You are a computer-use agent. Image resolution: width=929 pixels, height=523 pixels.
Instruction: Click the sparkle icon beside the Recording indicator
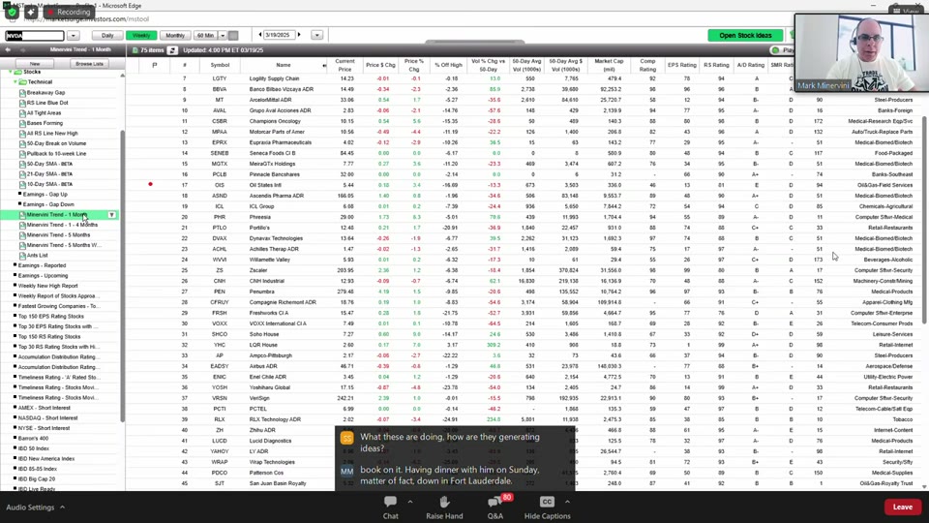pos(31,12)
